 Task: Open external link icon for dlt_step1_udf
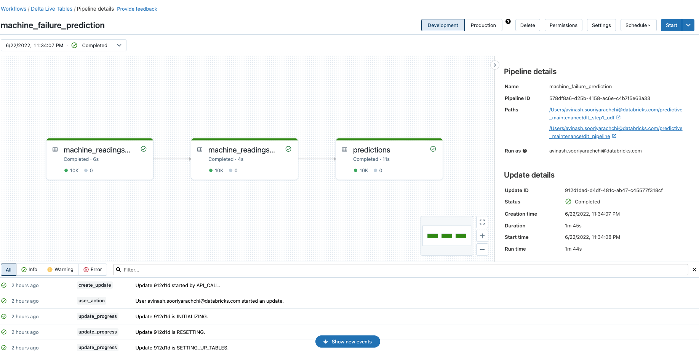[x=619, y=118]
